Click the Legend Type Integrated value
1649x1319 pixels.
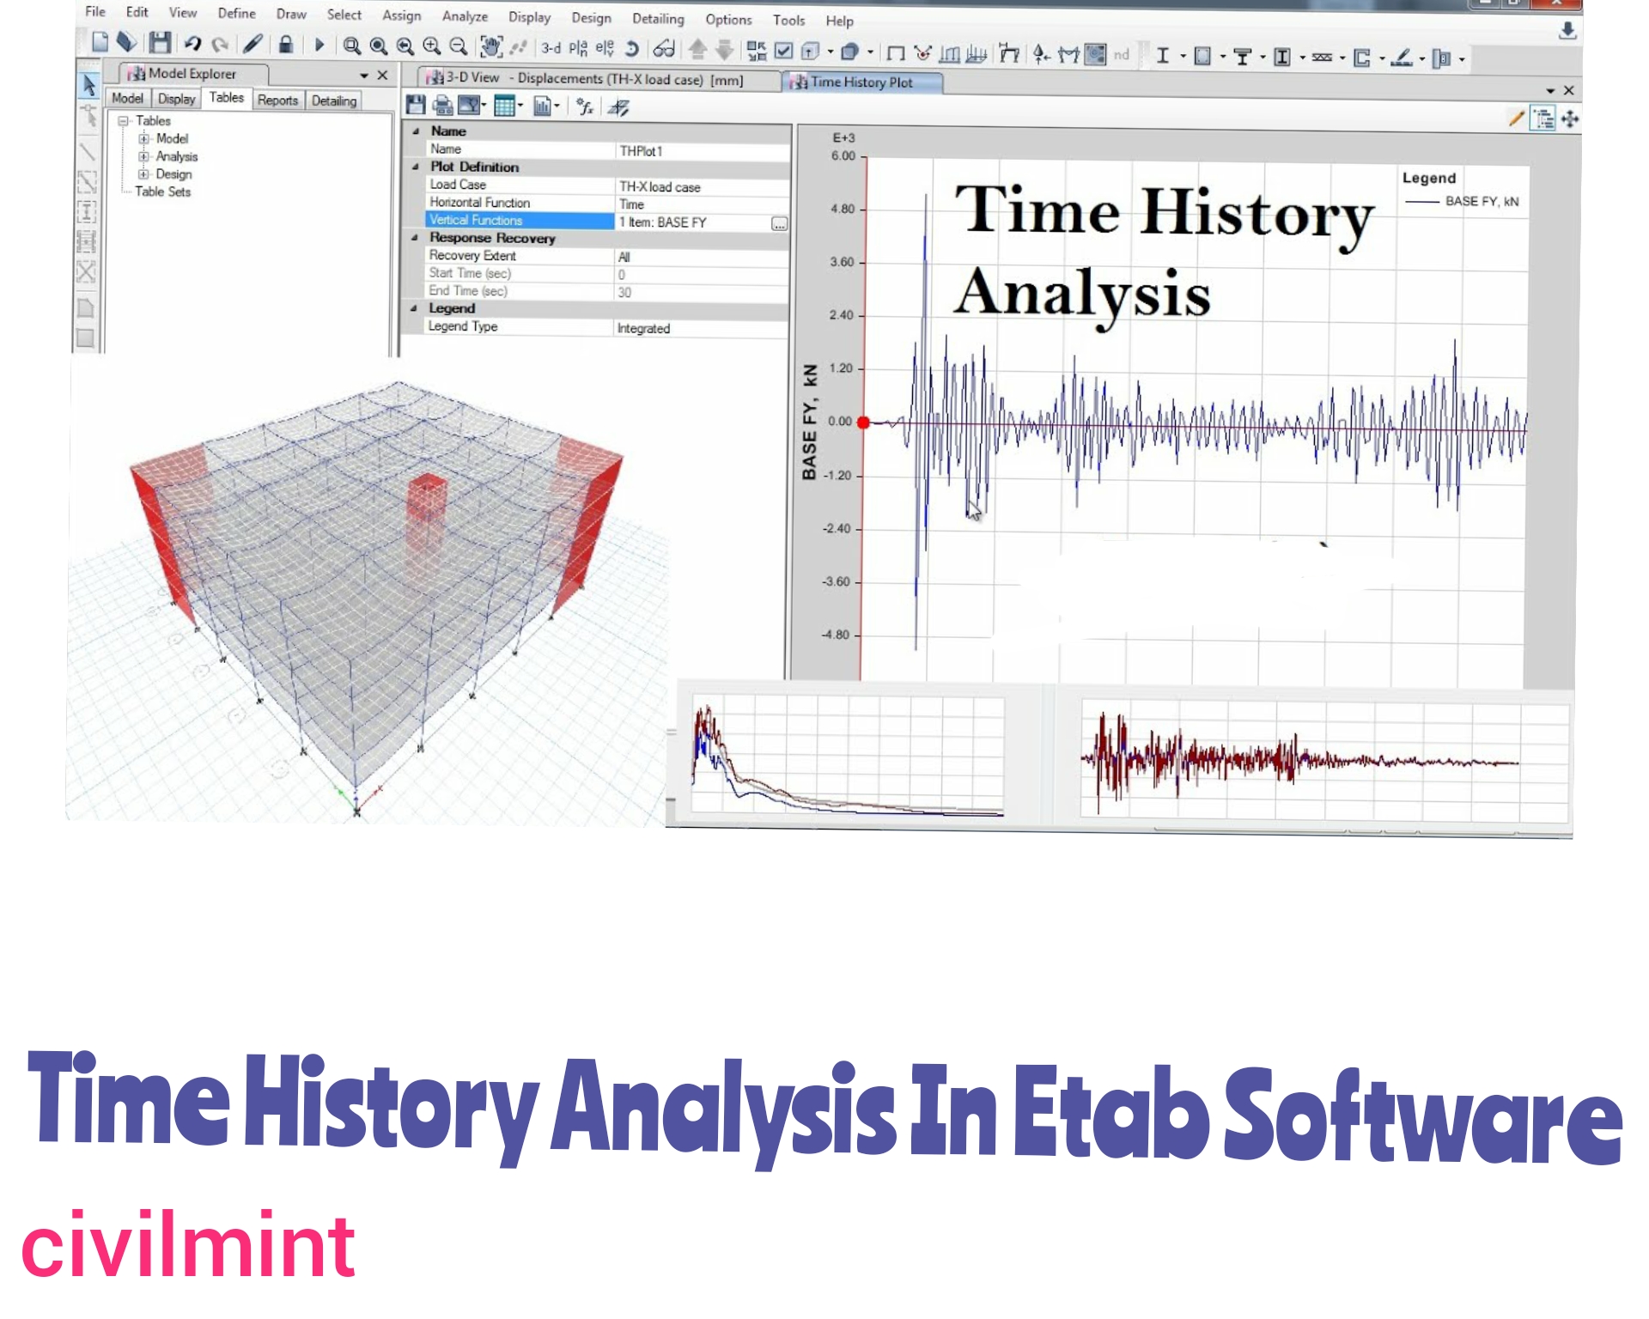point(702,328)
